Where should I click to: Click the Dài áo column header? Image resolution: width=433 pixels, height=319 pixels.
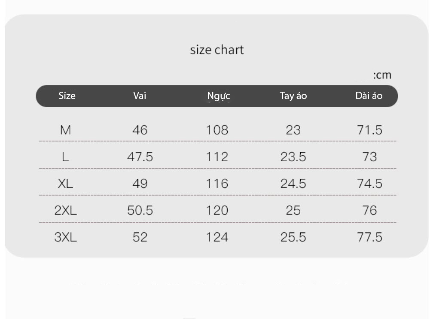click(369, 96)
